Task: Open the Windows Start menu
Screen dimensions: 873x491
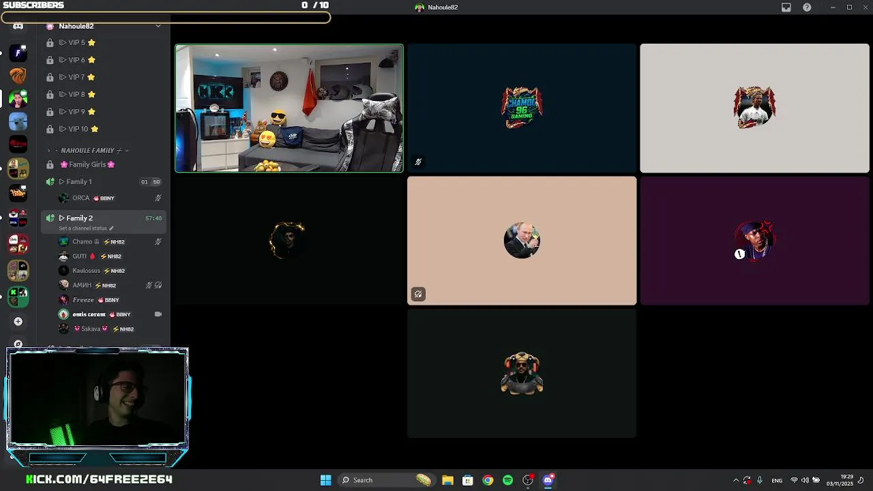Action: coord(326,480)
